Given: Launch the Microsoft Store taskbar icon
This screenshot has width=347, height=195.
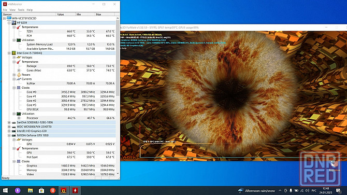Looking at the screenshot, I should [x=41, y=190].
